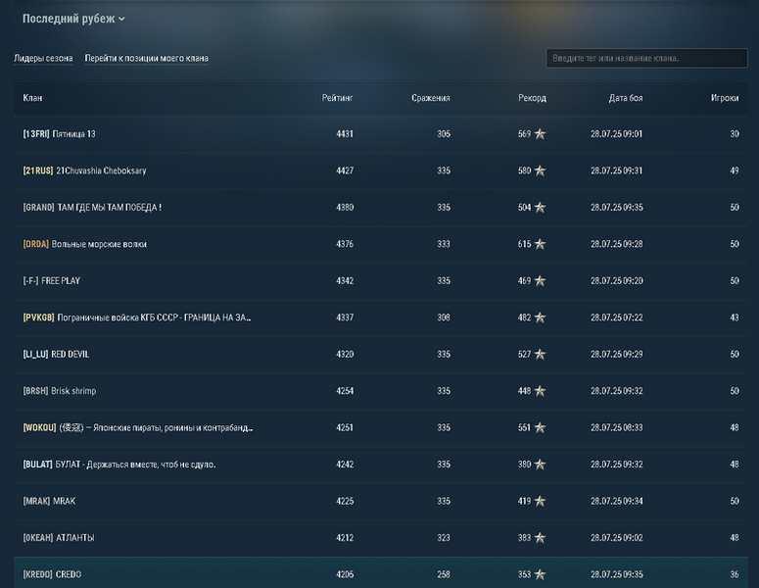The width and height of the screenshot is (759, 588).
Task: Sort the table by Рейтинг column
Action: [337, 98]
